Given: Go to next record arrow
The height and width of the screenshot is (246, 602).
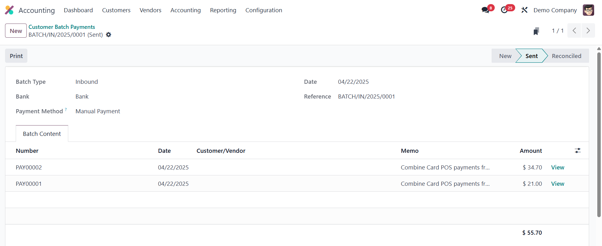Looking at the screenshot, I should [588, 31].
